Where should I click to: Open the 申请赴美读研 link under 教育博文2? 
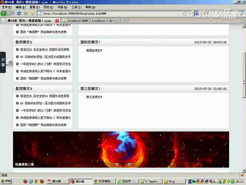pyautogui.click(x=45, y=71)
